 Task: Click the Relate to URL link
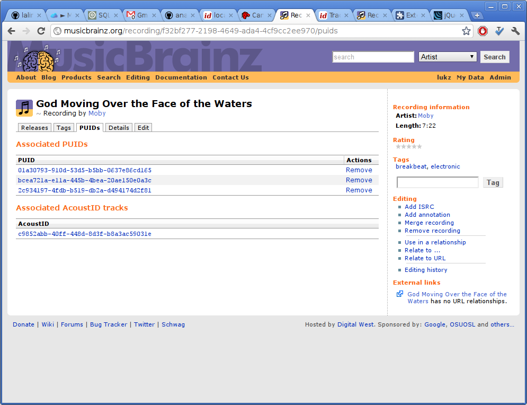425,258
